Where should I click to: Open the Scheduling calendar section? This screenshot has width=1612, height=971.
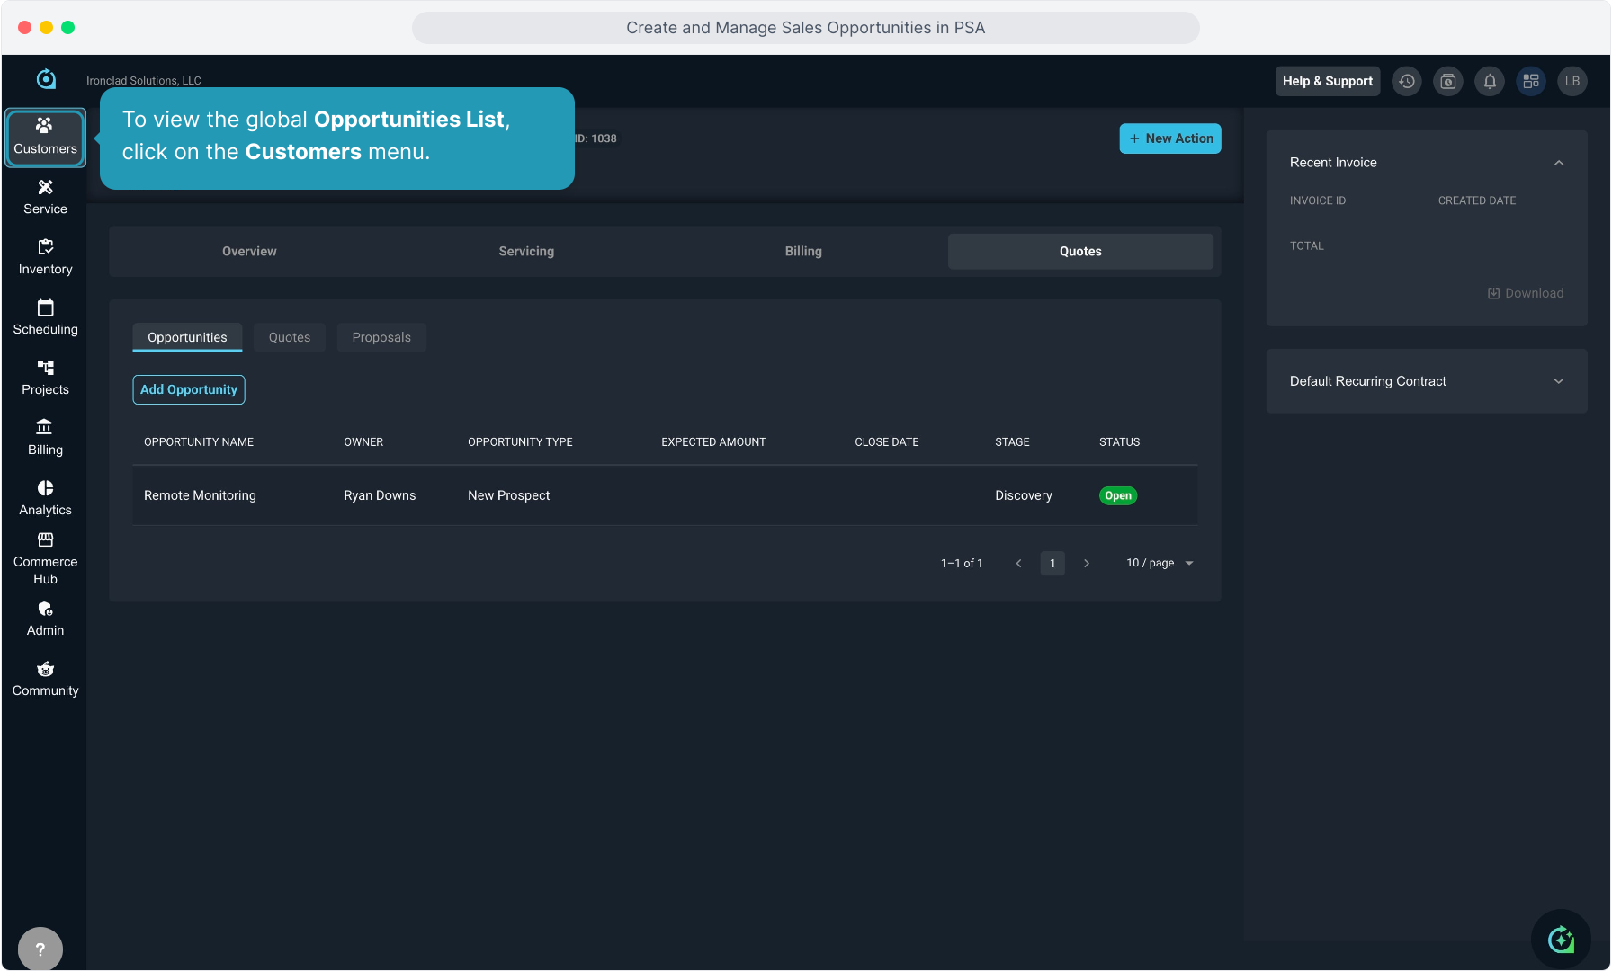(45, 317)
